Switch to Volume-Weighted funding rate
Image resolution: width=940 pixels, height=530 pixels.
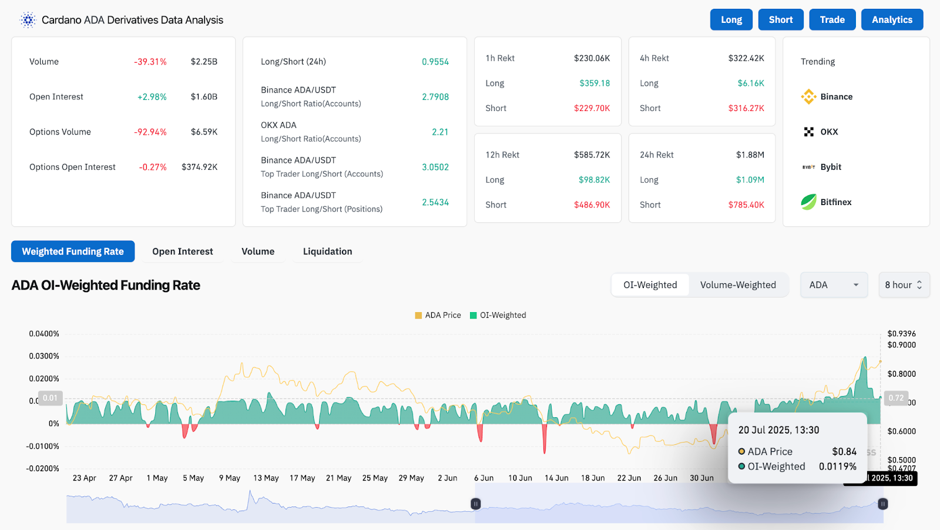738,285
